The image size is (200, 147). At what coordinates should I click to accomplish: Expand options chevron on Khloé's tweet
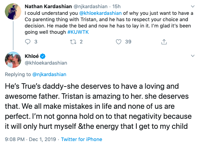[193, 56]
